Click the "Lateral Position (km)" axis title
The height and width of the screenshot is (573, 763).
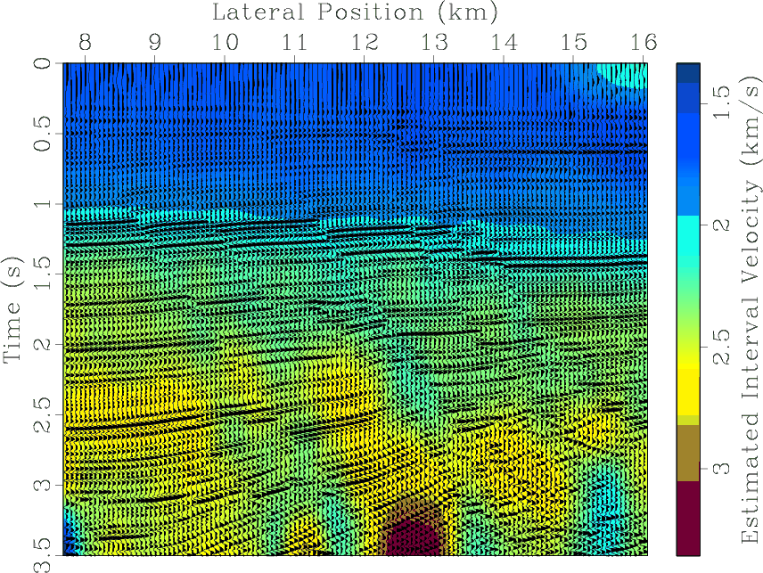tap(354, 12)
